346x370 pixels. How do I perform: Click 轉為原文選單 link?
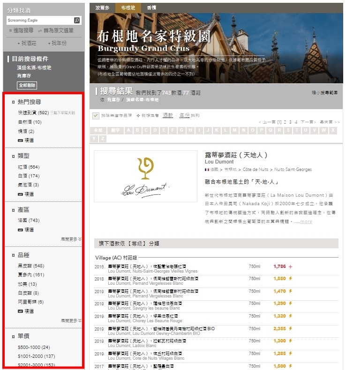click(56, 30)
